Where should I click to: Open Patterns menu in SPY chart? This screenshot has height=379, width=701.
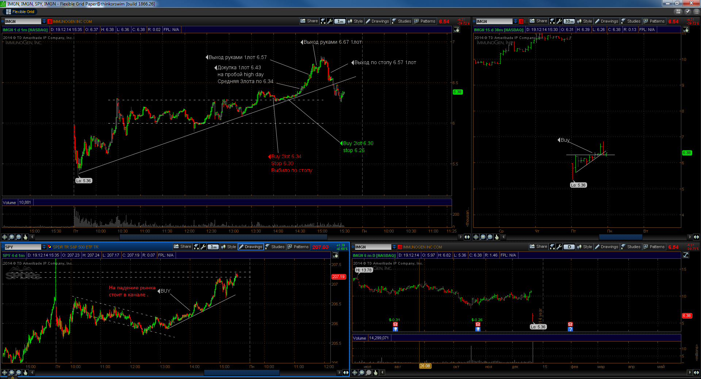coord(298,247)
